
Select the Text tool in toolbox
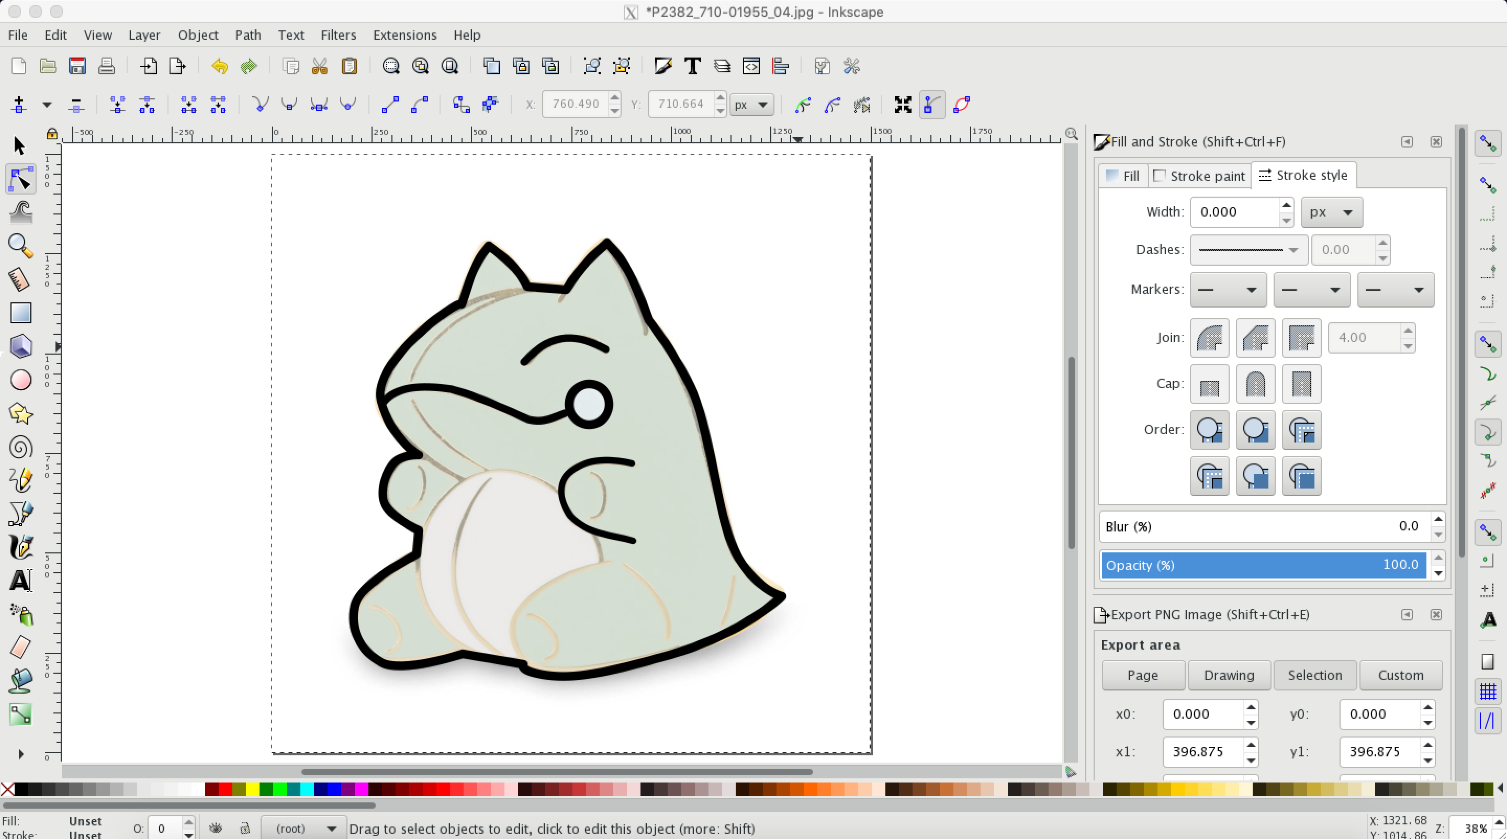coord(20,581)
